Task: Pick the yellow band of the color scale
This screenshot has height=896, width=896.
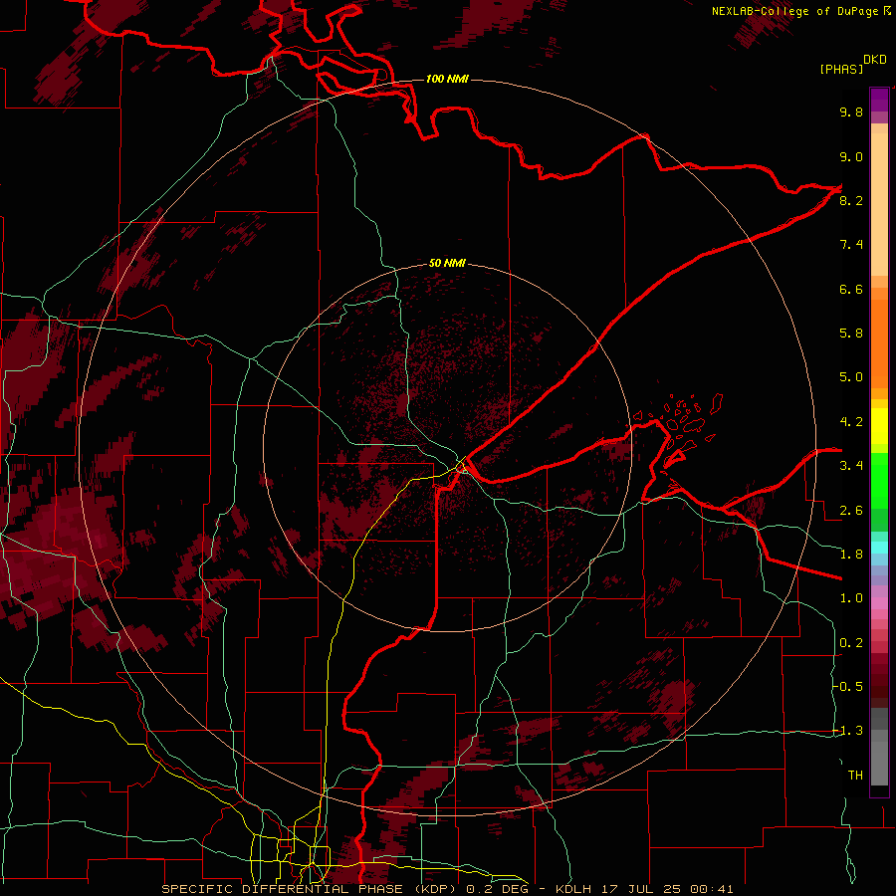Action: pyautogui.click(x=879, y=426)
